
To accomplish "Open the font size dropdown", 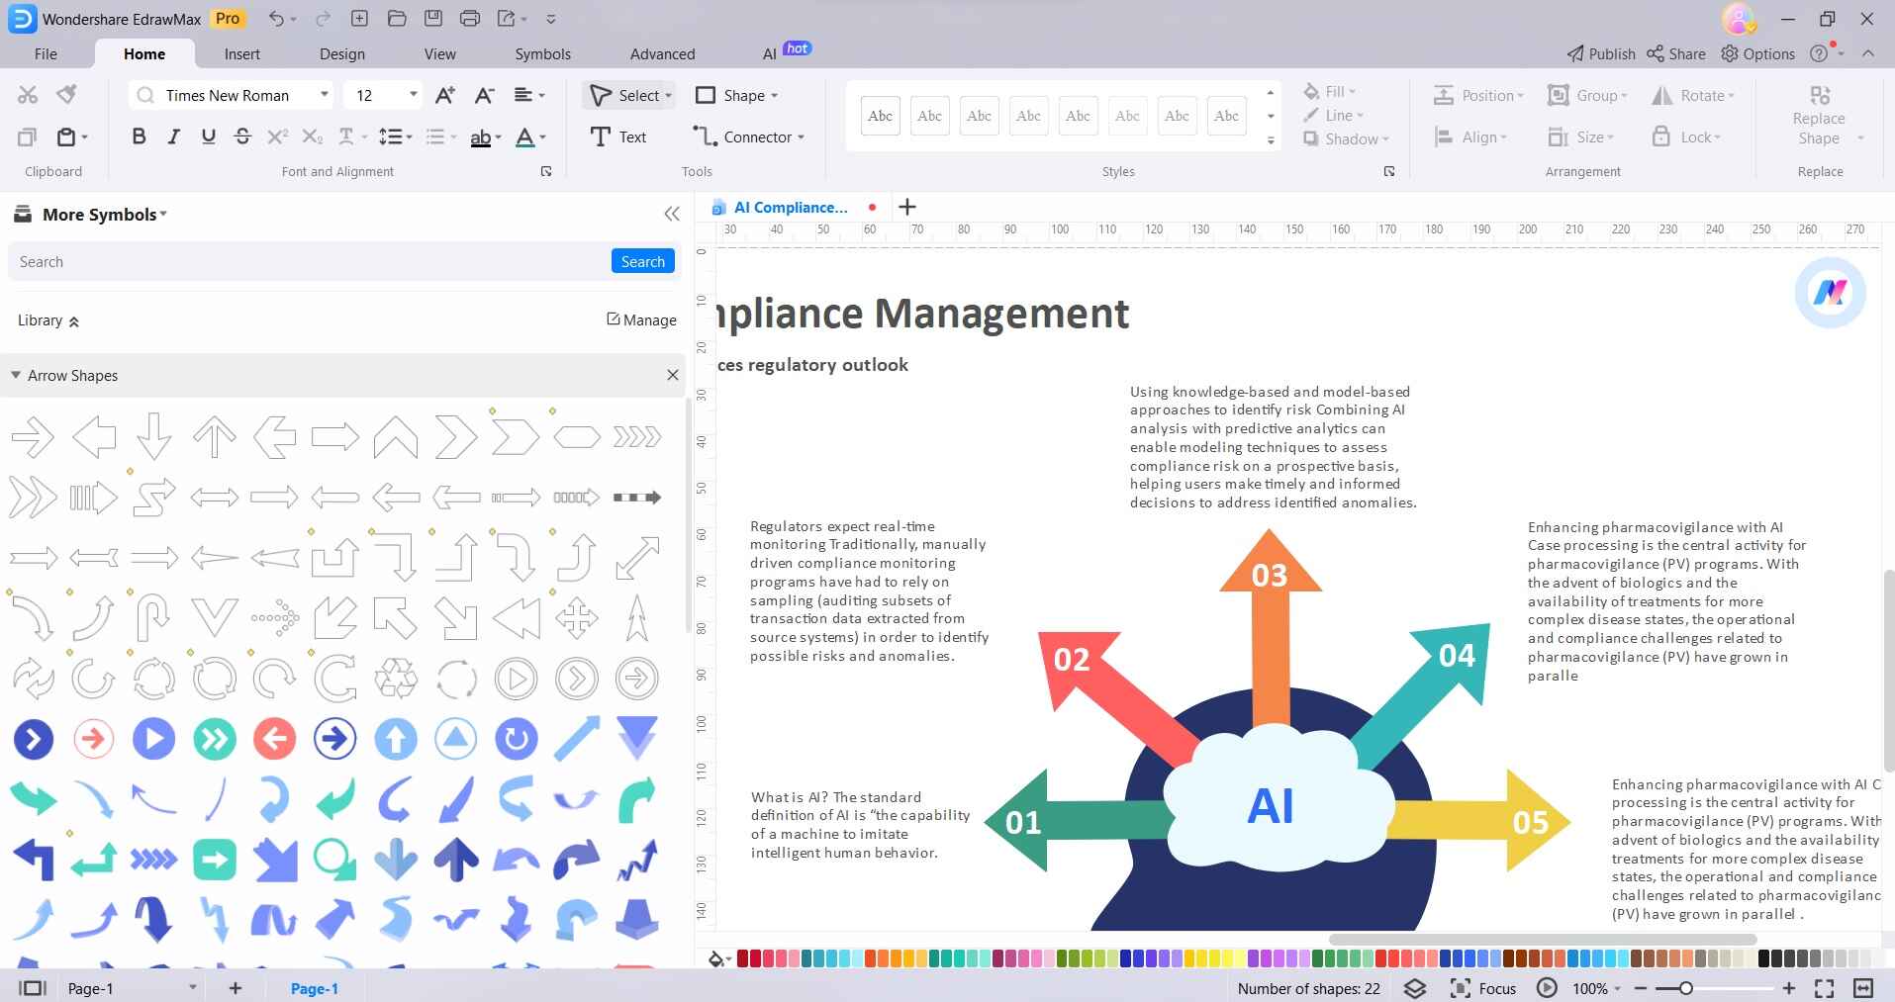I will pyautogui.click(x=413, y=95).
